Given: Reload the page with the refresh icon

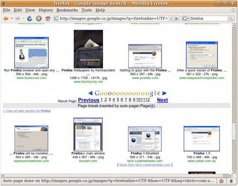Looking at the screenshot, I should pyautogui.click(x=30, y=19).
